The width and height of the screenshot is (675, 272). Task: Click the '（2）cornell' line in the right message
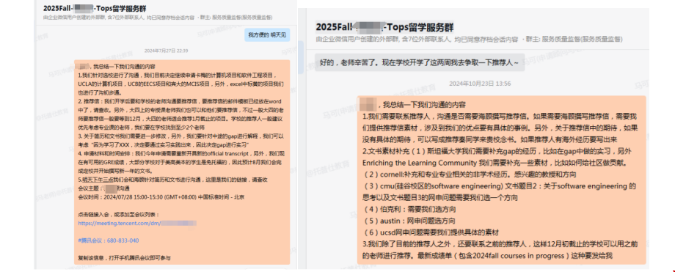click(x=470, y=174)
